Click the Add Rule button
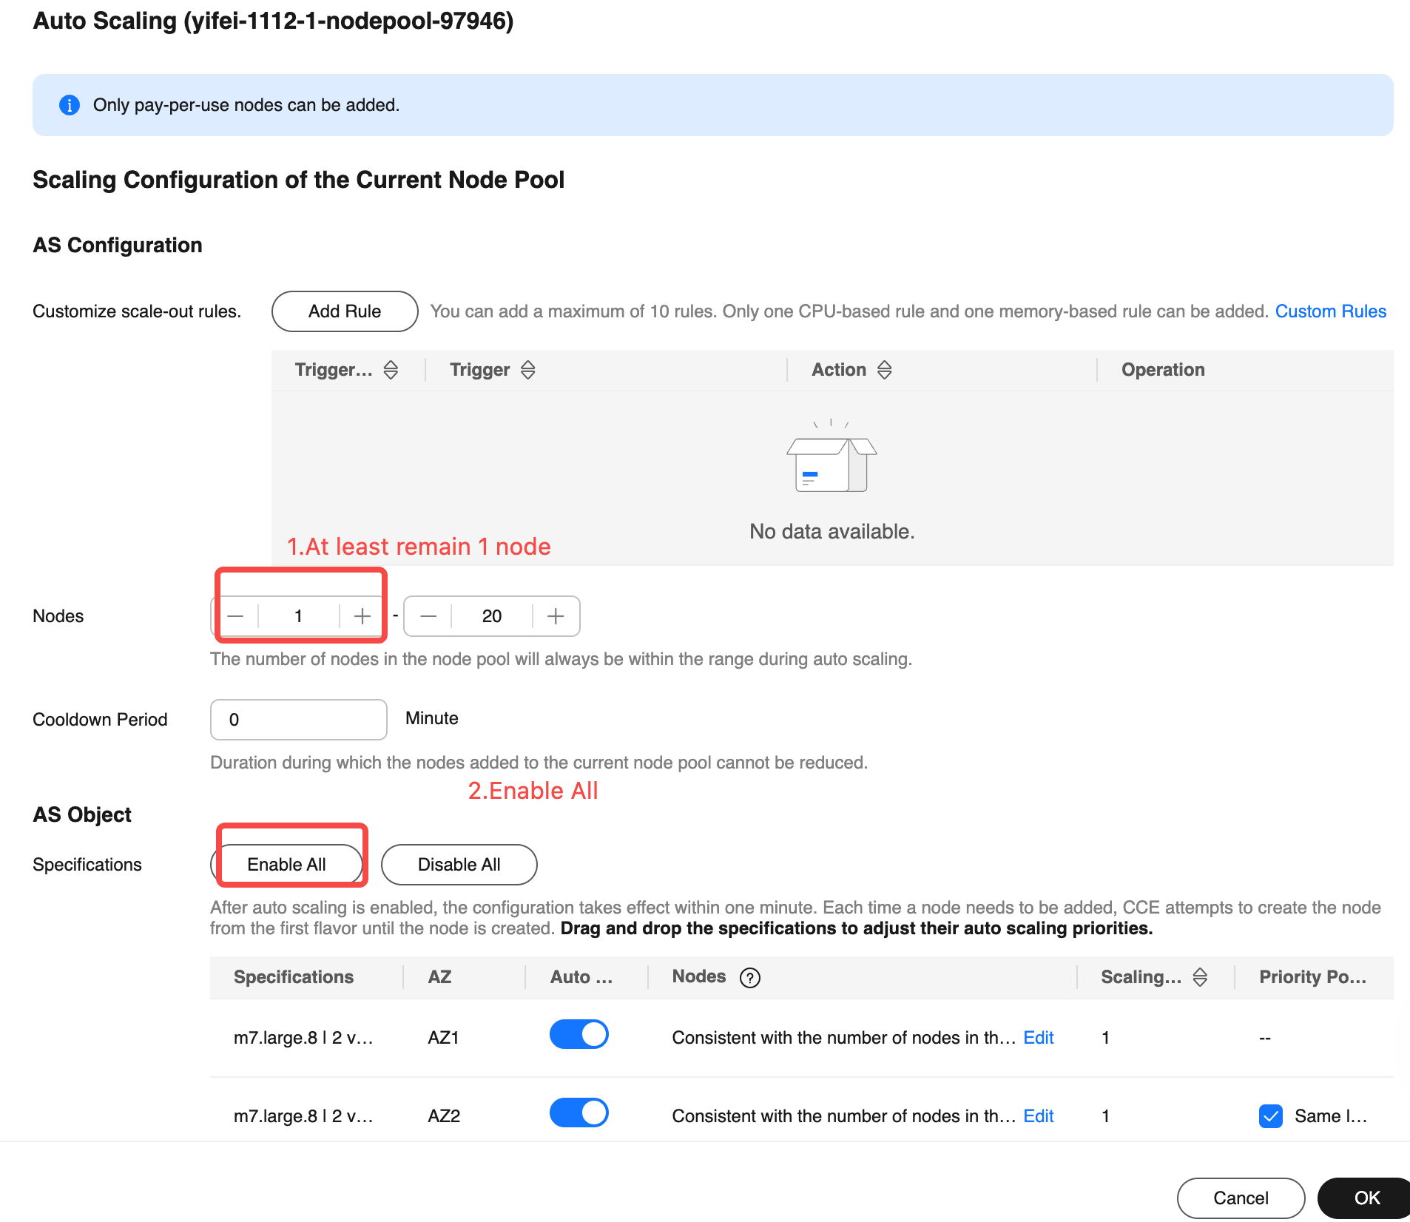1410x1222 pixels. [x=345, y=311]
